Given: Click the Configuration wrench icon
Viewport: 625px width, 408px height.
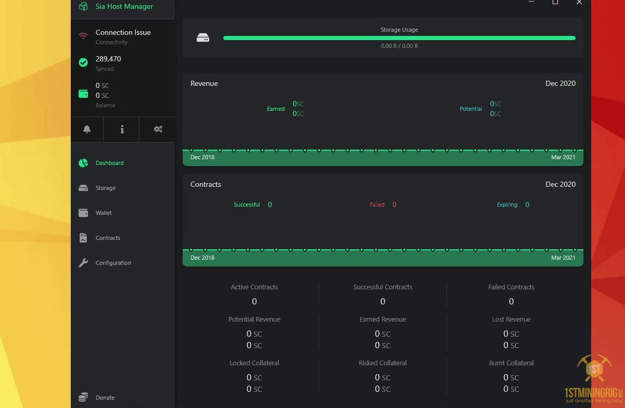Looking at the screenshot, I should (83, 263).
